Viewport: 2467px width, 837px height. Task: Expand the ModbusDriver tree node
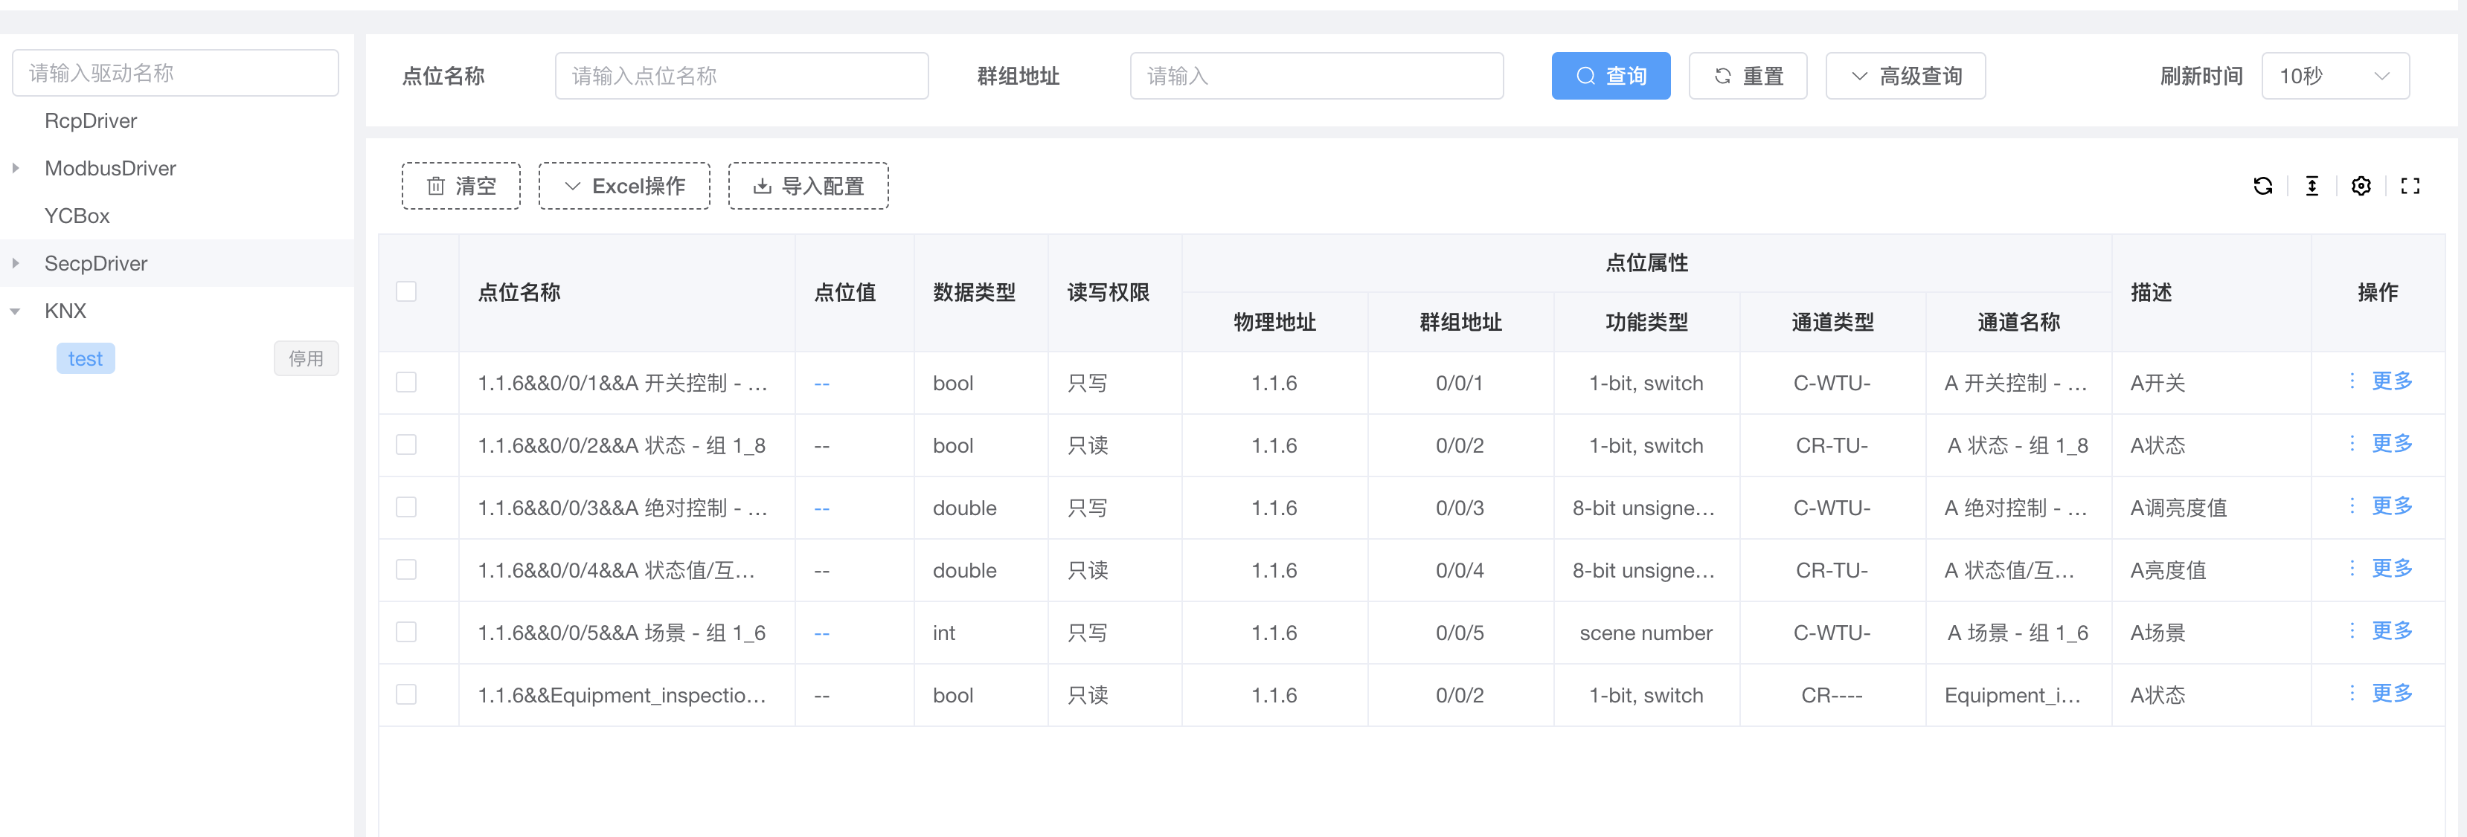tap(16, 168)
